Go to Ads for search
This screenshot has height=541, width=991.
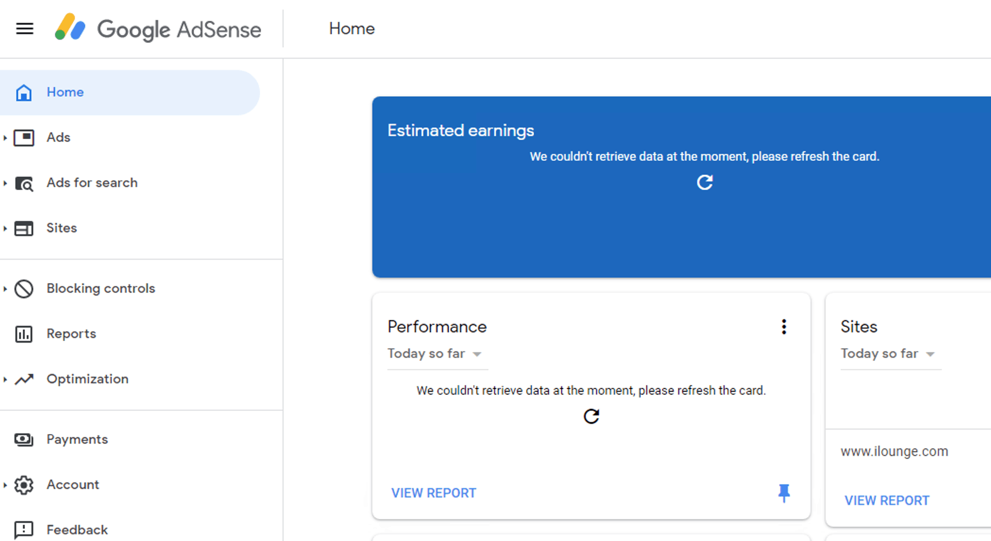pyautogui.click(x=92, y=183)
